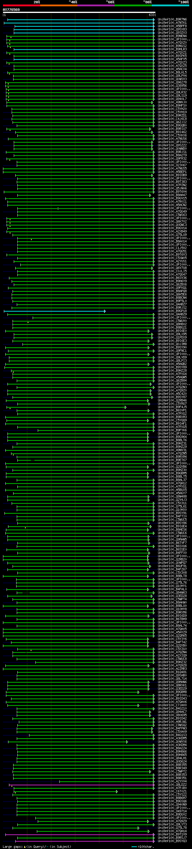Click hit UniRef100_Q0WSV3
This screenshot has height=849, width=192.
pos(172,79)
